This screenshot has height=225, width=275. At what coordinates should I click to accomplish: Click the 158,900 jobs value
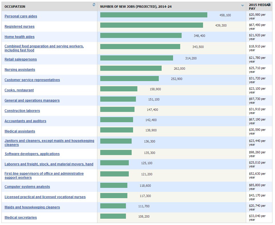pyautogui.click(x=155, y=89)
